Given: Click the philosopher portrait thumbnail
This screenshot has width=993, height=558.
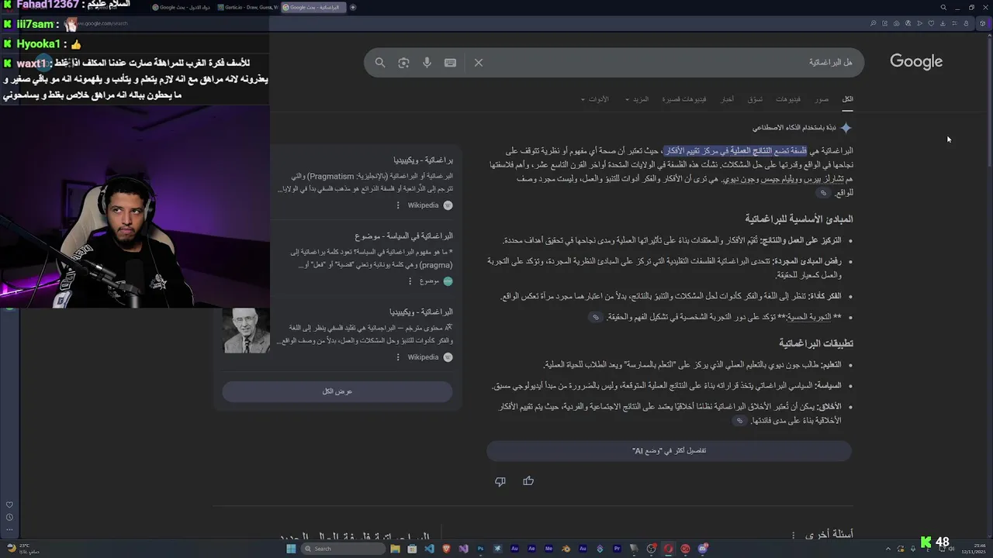Looking at the screenshot, I should coord(247,330).
